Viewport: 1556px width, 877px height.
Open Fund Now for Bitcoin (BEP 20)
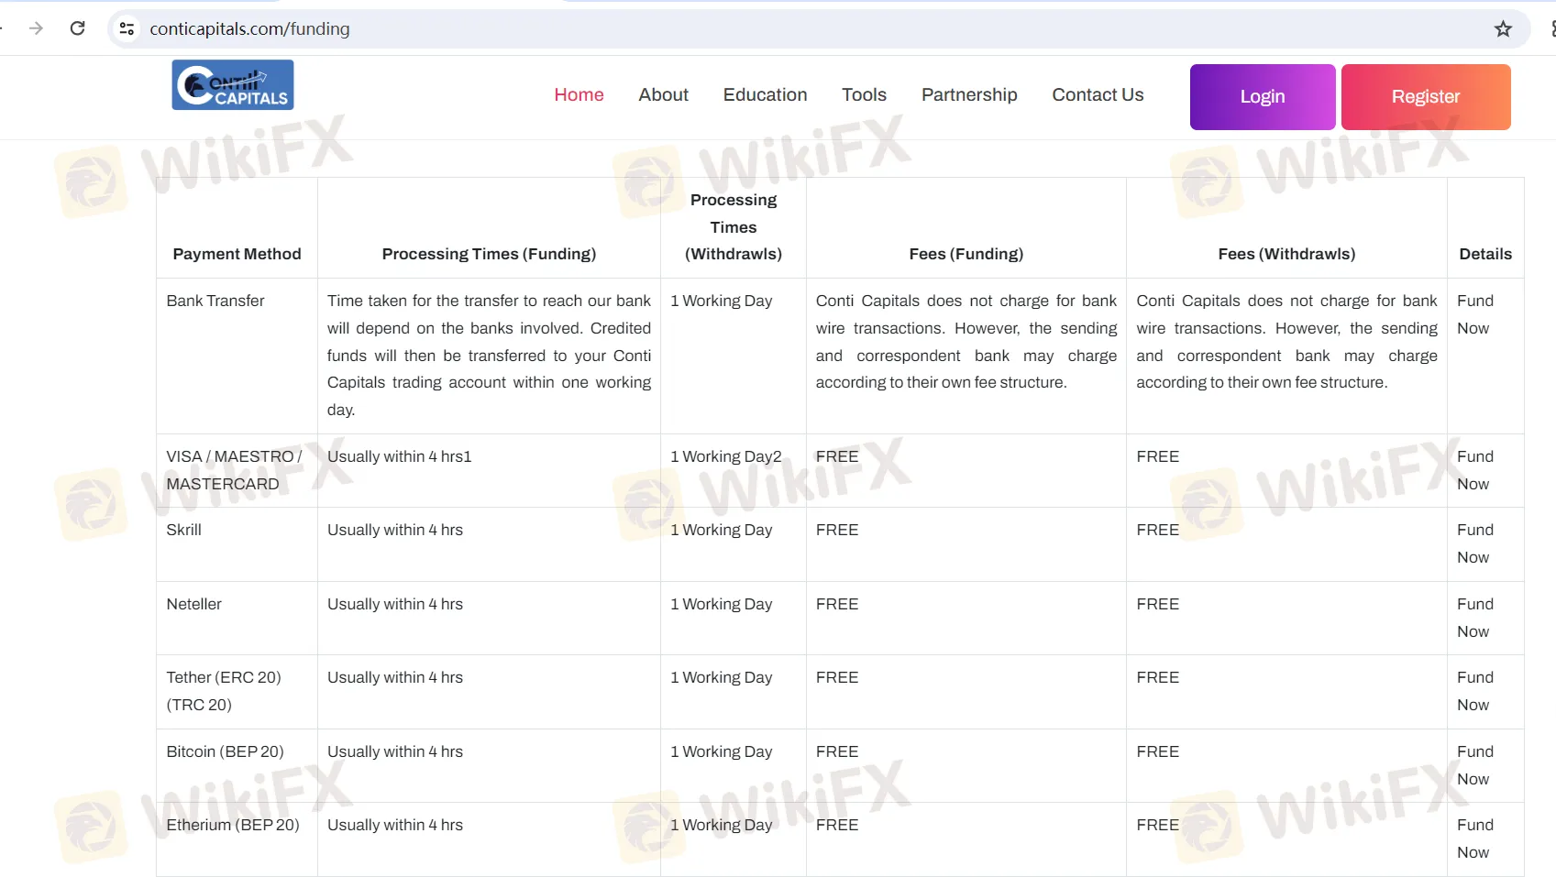(1474, 765)
